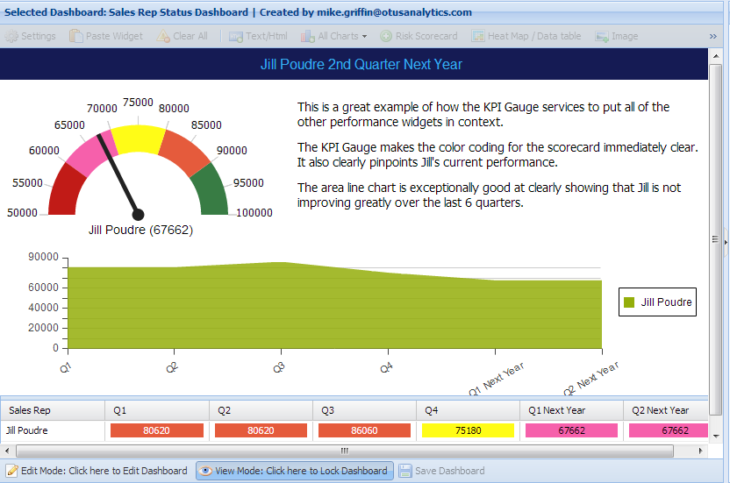The height and width of the screenshot is (483, 730).
Task: Click the yellow 75180 Q4 cell
Action: [468, 430]
